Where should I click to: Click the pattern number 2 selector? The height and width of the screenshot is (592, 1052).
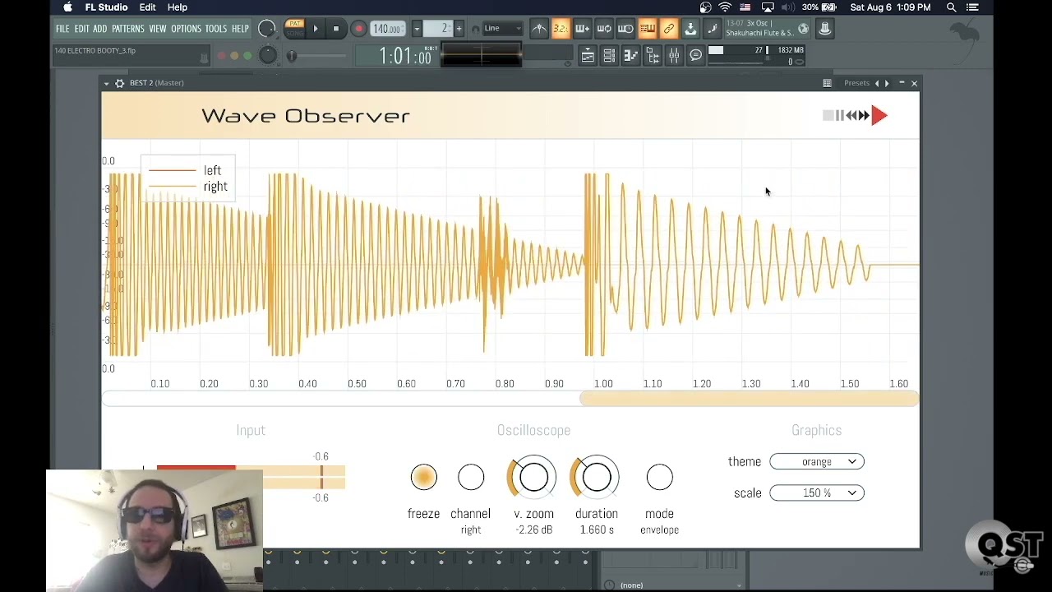point(438,29)
